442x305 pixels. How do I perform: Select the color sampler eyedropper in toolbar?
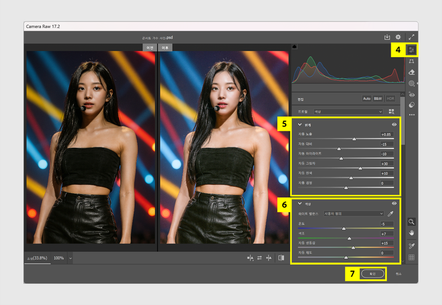(411, 246)
